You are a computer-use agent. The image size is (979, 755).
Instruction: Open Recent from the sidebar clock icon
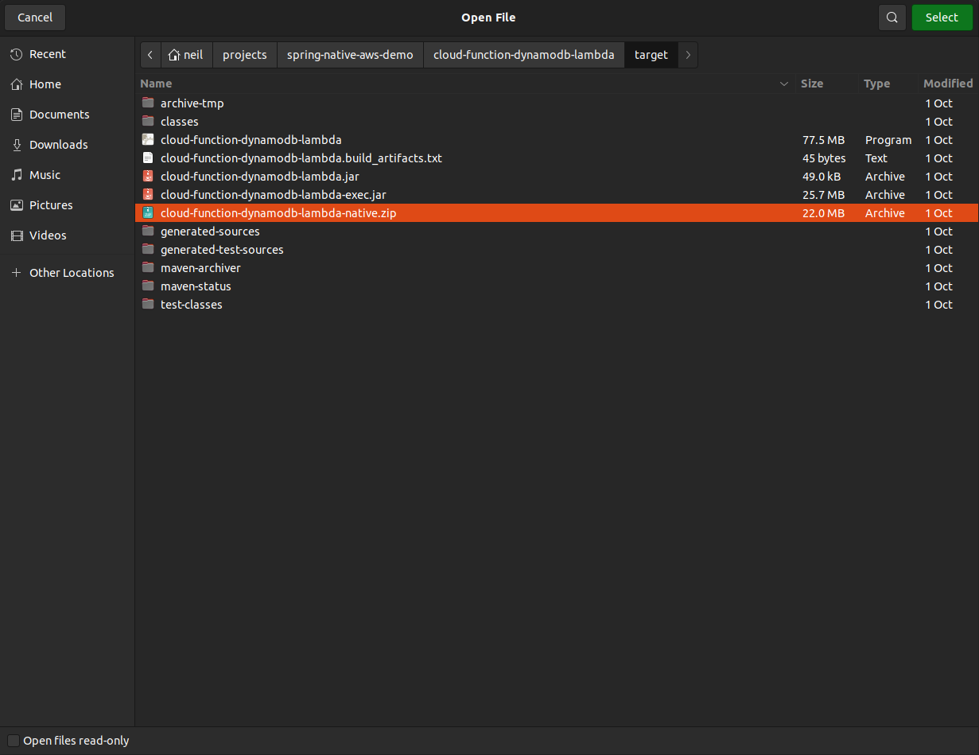click(x=17, y=53)
